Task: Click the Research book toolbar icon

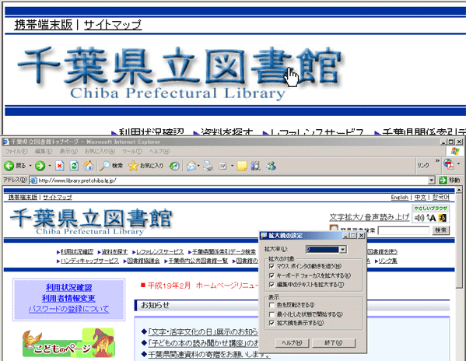Action: click(x=256, y=166)
